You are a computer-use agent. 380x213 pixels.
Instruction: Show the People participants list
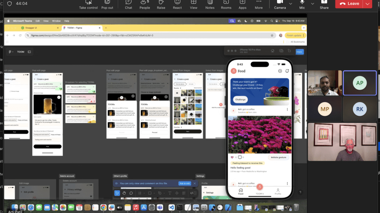pos(144,4)
